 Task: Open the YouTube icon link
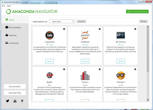point(15,101)
